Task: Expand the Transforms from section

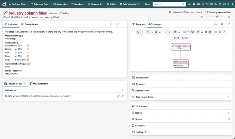Action: tap(181, 97)
